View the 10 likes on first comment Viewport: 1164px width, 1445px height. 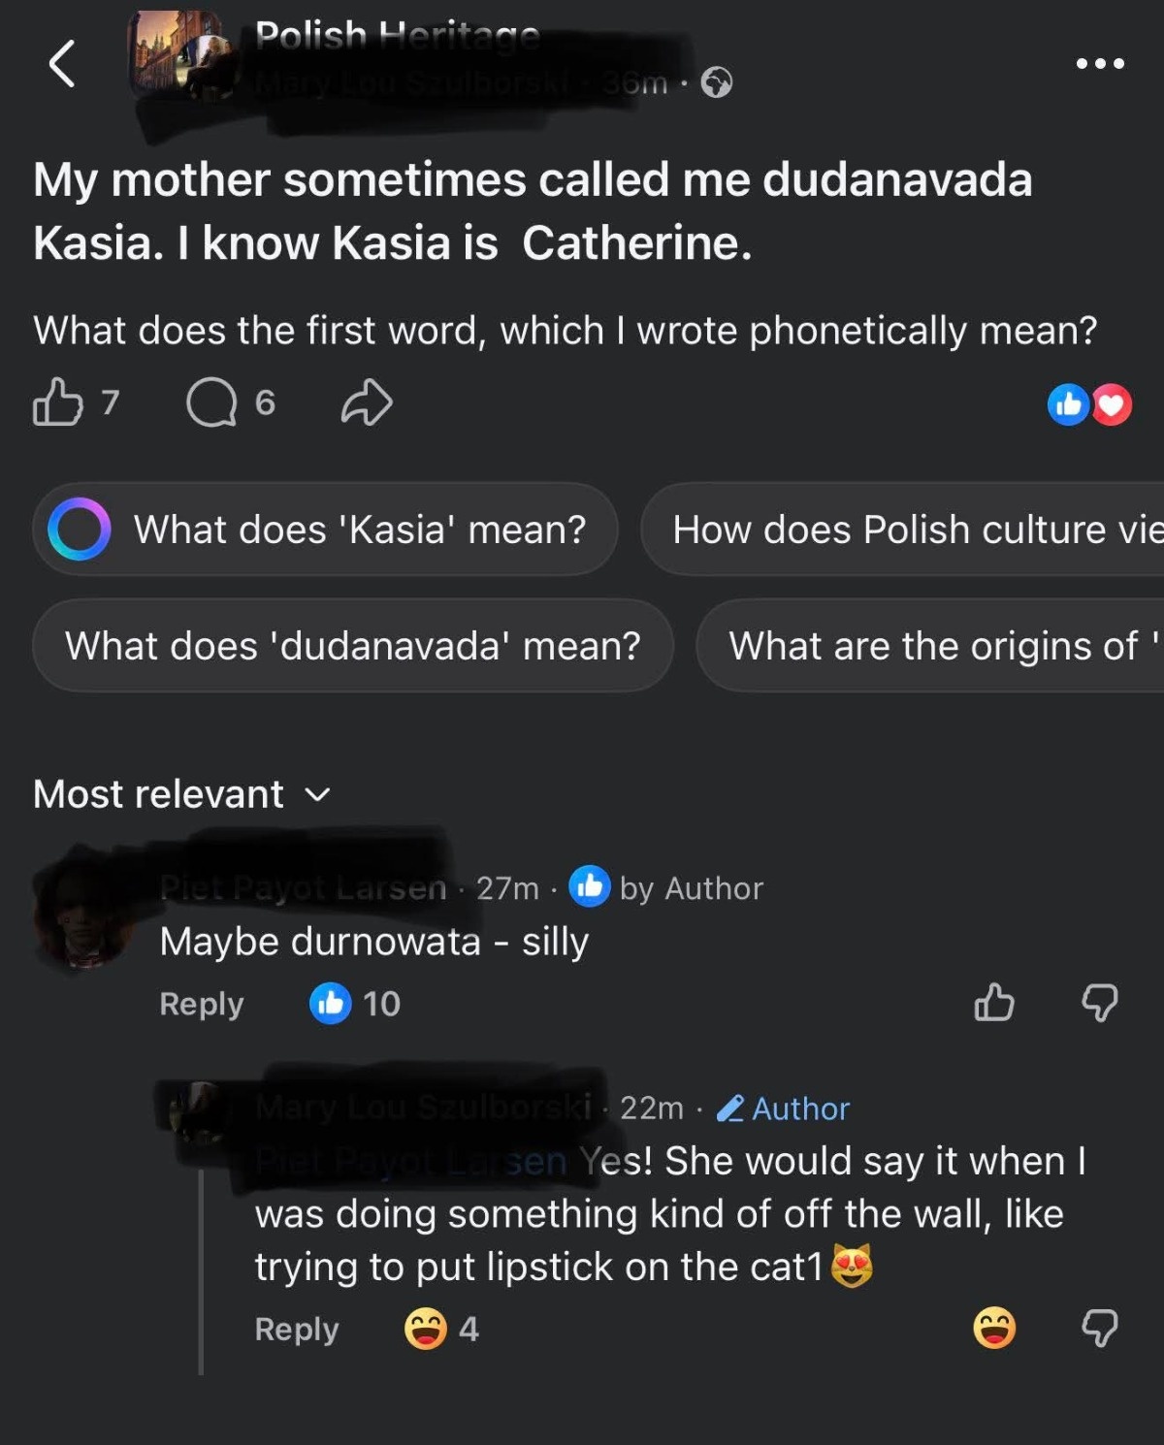pyautogui.click(x=355, y=1004)
